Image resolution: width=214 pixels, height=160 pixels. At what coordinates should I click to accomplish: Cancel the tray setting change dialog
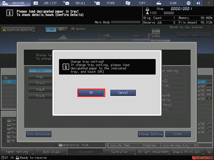(123, 93)
